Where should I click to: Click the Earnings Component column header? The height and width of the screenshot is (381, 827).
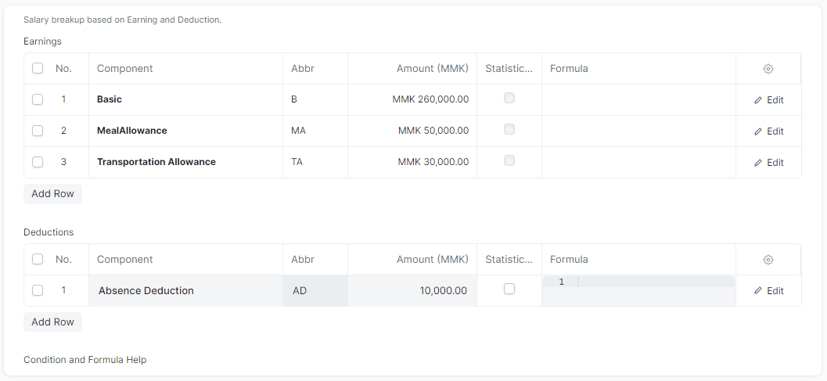click(x=185, y=69)
